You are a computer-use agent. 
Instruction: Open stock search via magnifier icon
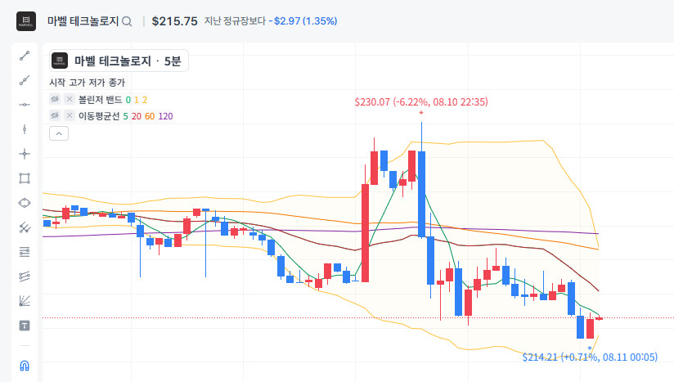127,21
